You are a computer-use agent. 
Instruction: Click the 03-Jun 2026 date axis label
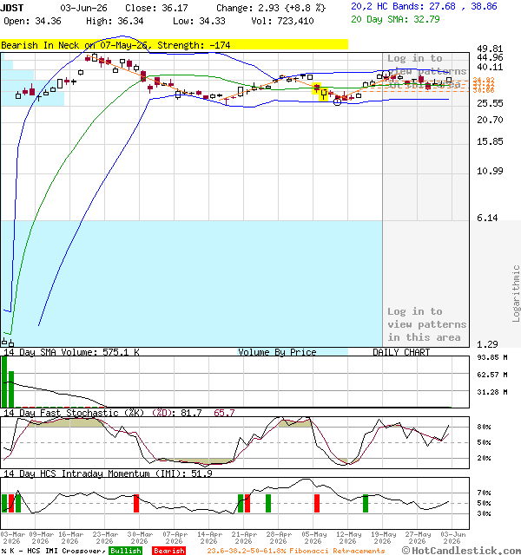452,538
